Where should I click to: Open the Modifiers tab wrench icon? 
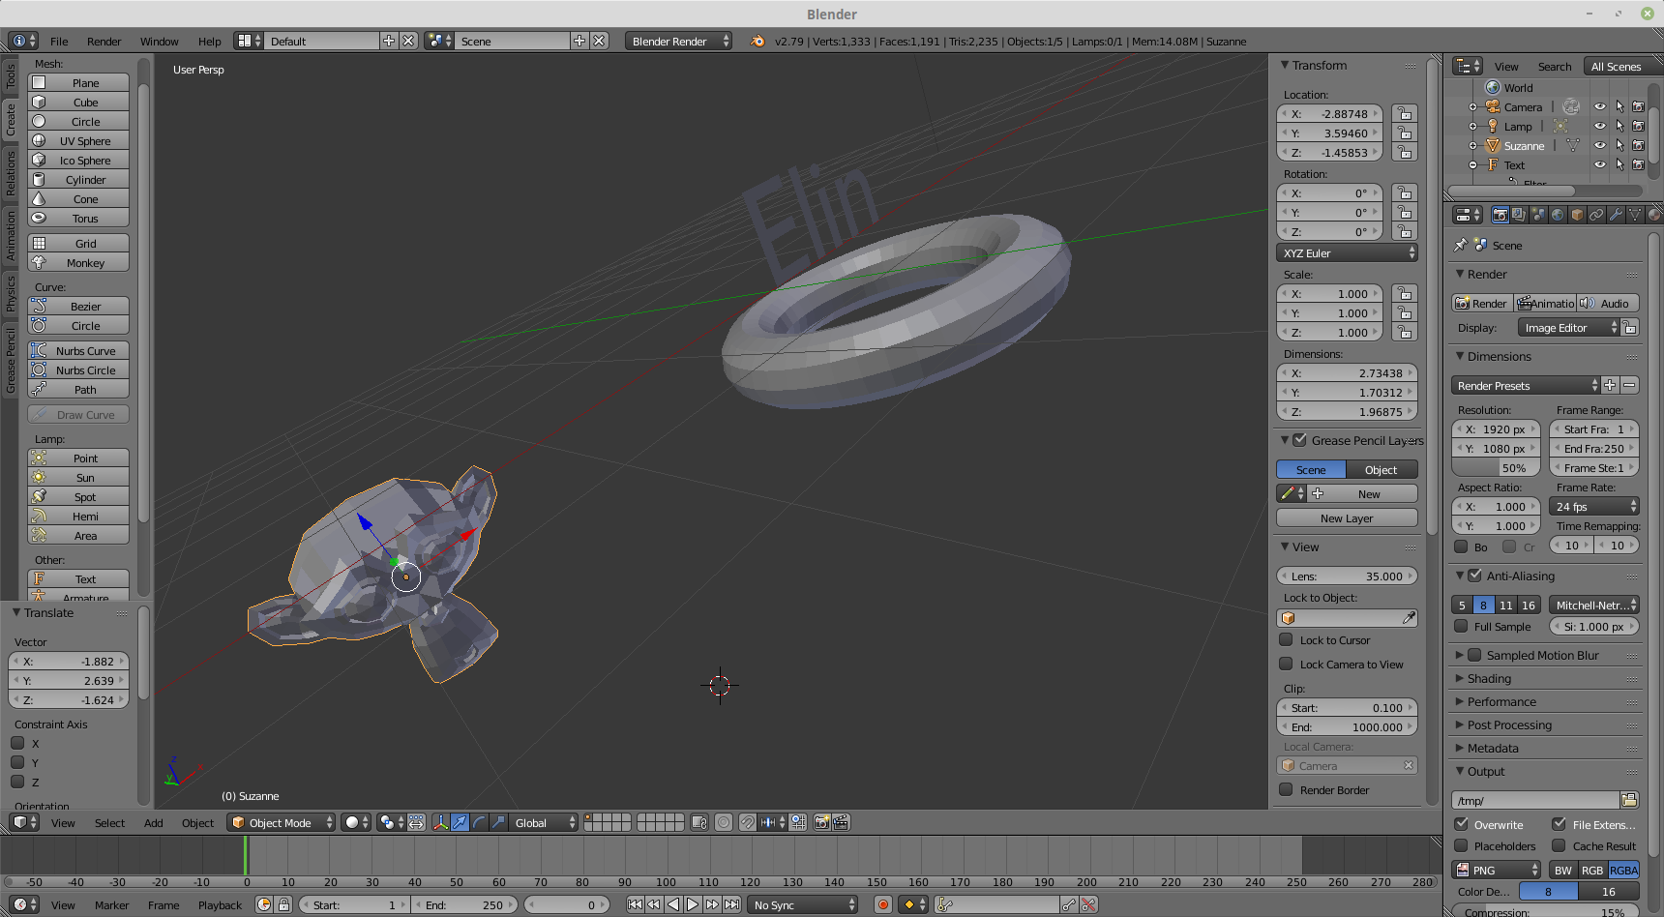pos(1616,215)
